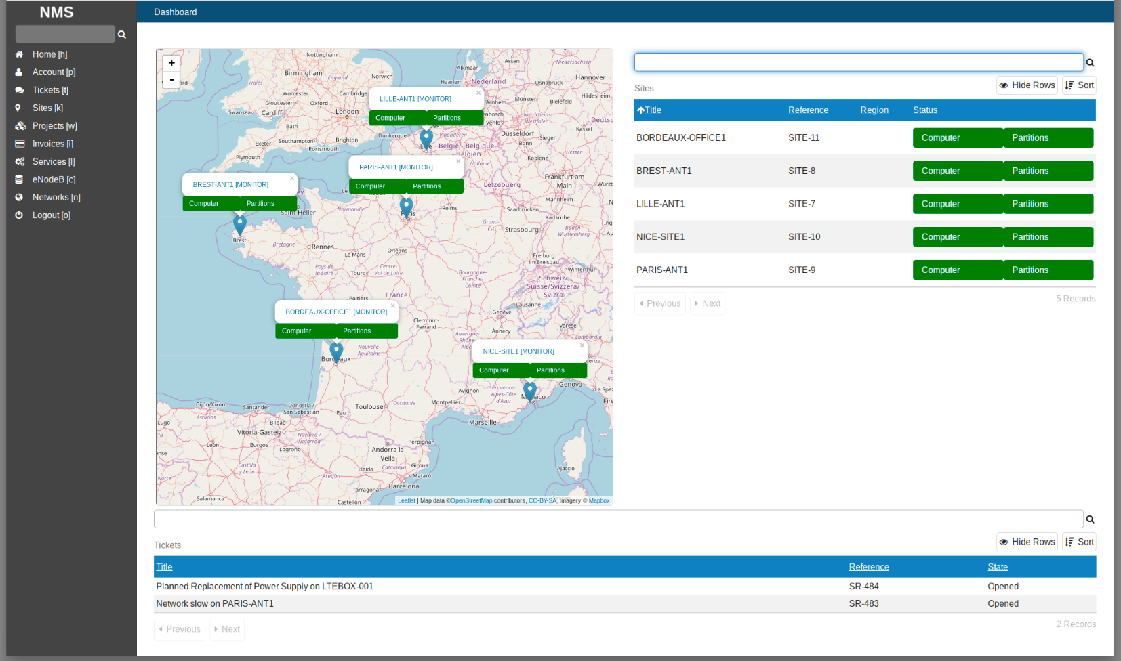
Task: Sort Tickets by State column
Action: [x=998, y=567]
